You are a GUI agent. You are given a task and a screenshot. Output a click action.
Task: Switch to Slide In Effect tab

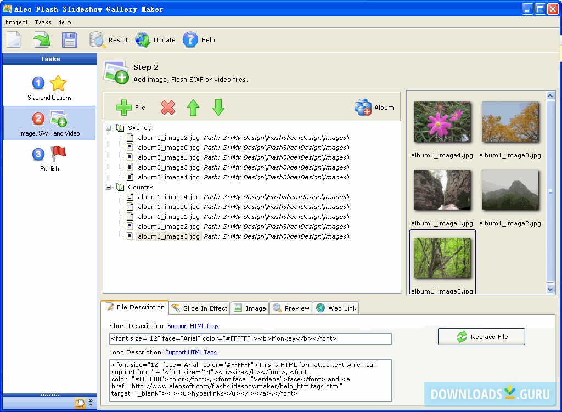tap(200, 308)
